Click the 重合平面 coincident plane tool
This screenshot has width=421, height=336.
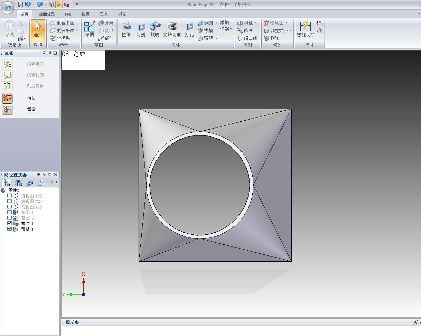click(62, 23)
